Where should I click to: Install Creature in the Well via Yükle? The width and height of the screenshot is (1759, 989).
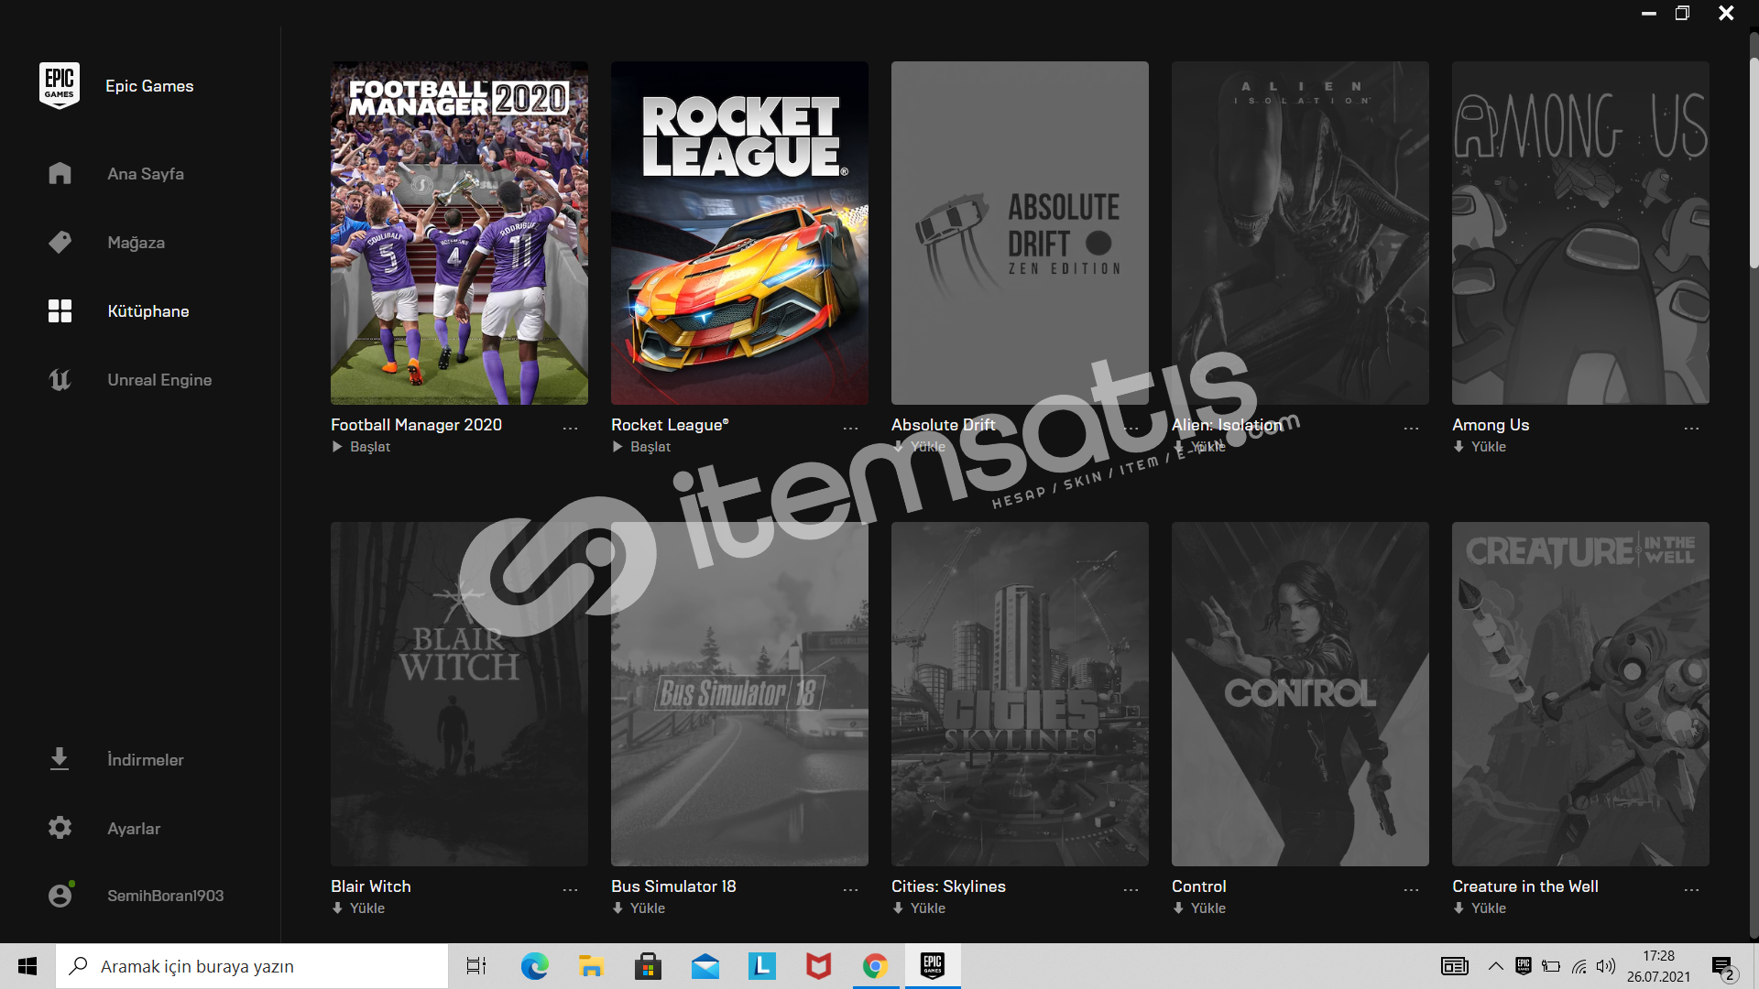[1480, 908]
